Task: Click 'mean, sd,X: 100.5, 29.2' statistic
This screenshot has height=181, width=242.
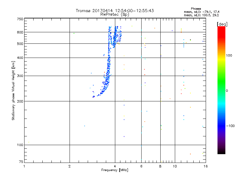Action: click(x=201, y=15)
